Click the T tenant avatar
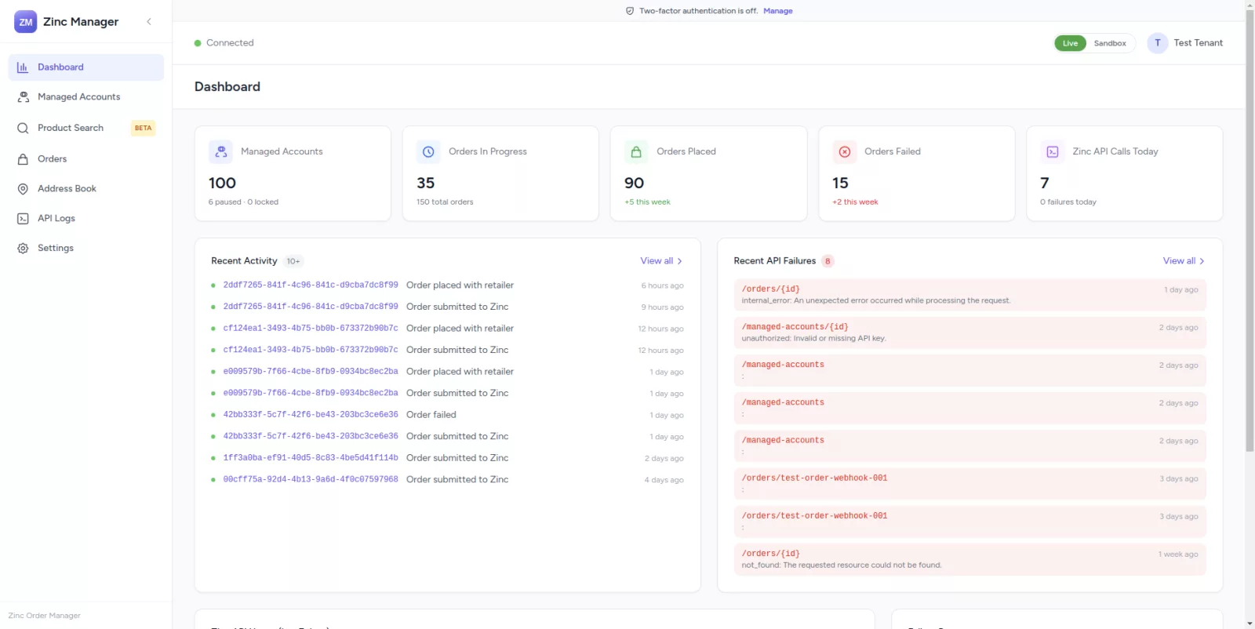Screen dimensions: 1255x629 [x=1158, y=43]
